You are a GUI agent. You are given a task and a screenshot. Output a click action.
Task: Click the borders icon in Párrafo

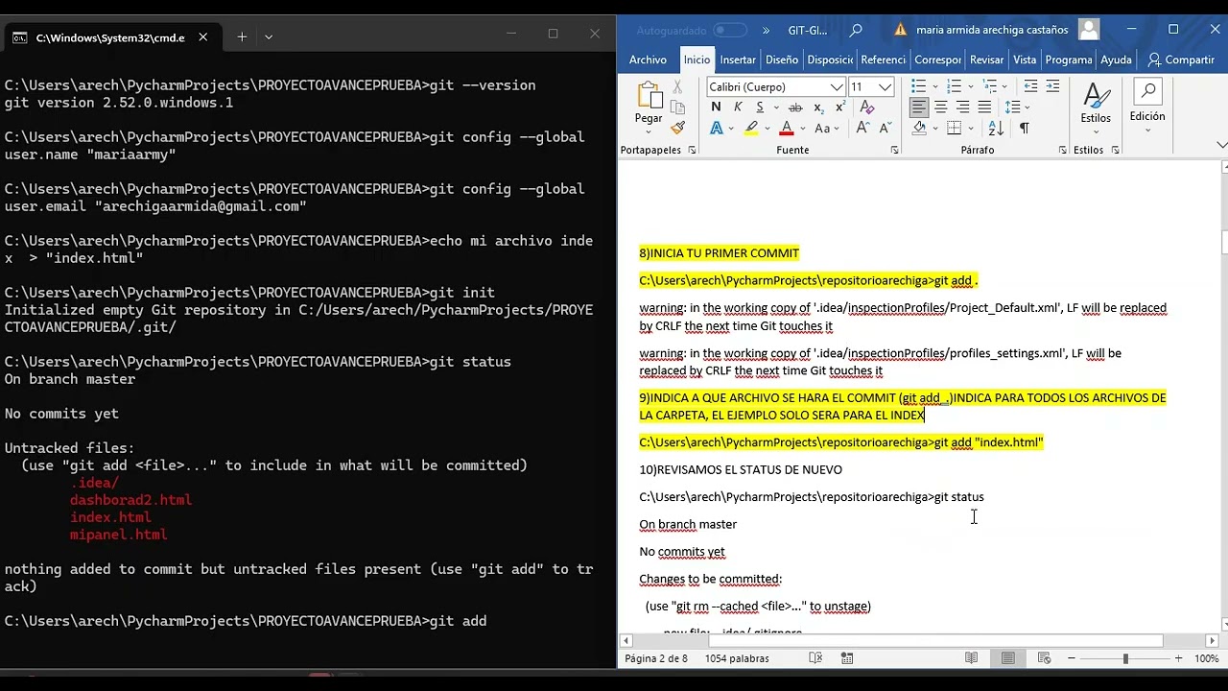tap(954, 128)
